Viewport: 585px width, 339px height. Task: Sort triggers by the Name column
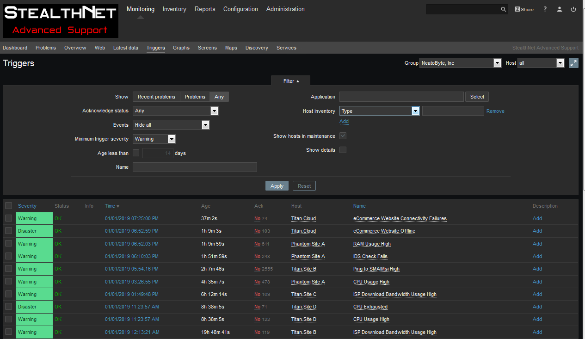click(x=359, y=206)
